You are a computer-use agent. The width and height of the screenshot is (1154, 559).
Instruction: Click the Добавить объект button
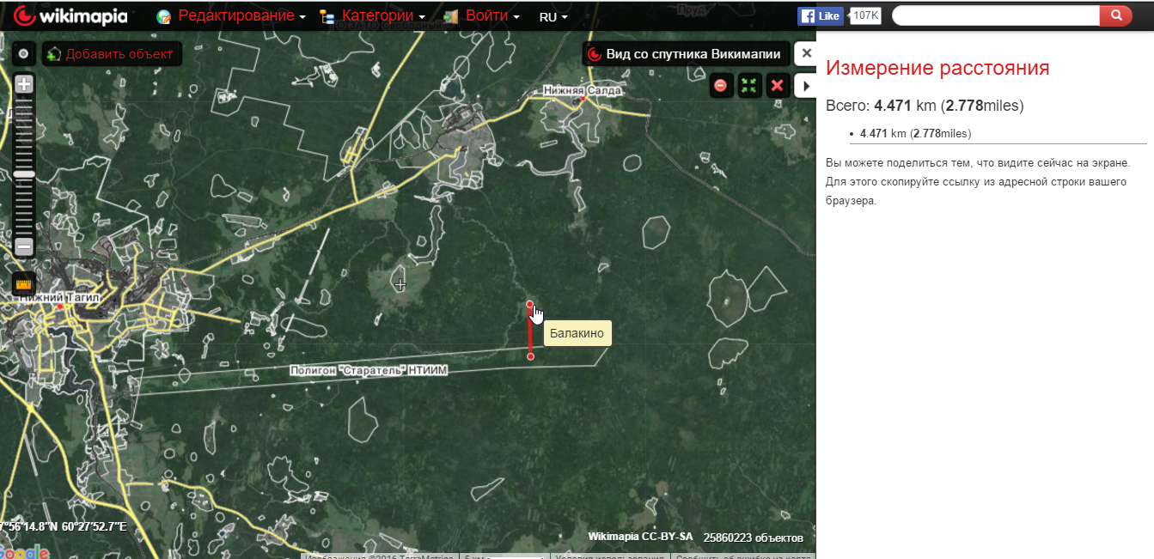point(112,54)
